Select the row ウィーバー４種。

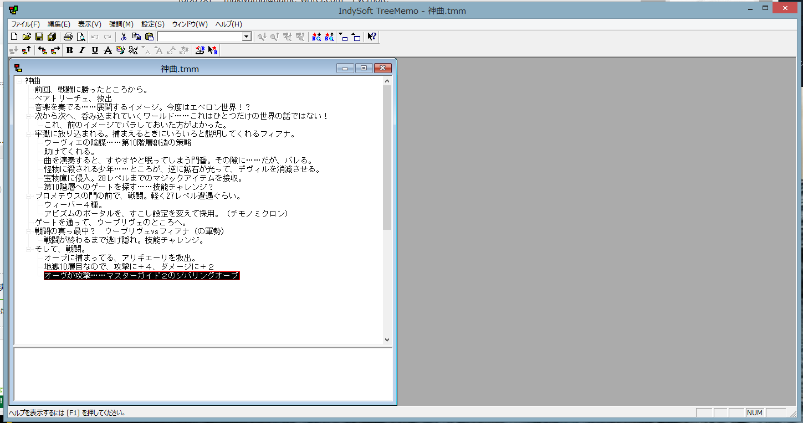(74, 205)
